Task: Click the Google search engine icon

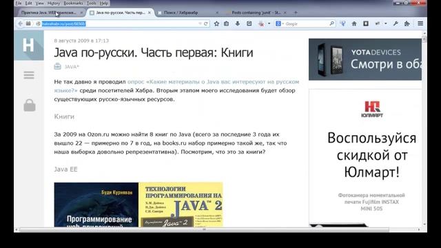Action: tap(278, 24)
